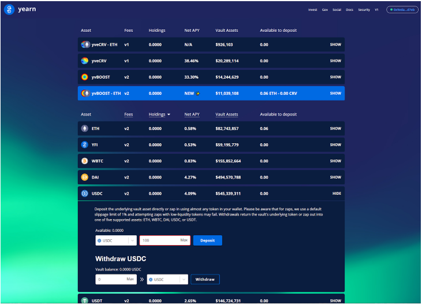The height and width of the screenshot is (304, 422).
Task: Show the ETH vault details
Action: (x=335, y=128)
